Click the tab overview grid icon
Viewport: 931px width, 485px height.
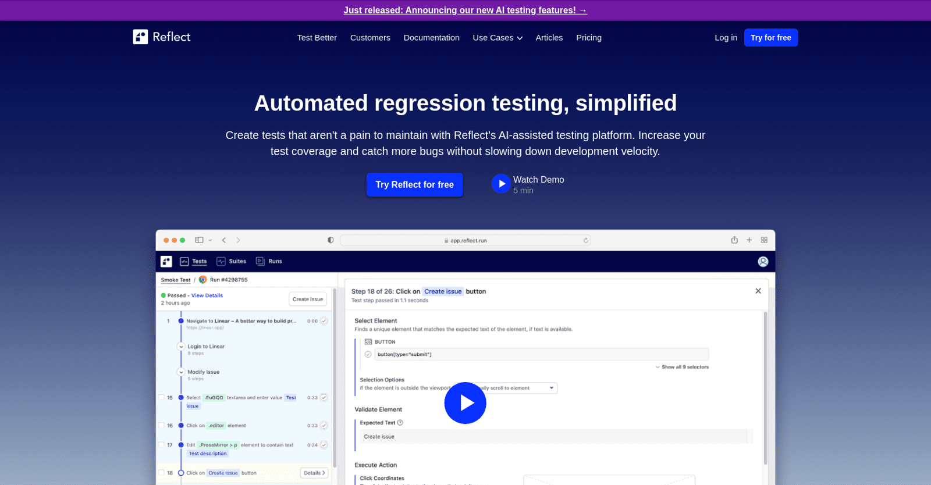pyautogui.click(x=764, y=240)
